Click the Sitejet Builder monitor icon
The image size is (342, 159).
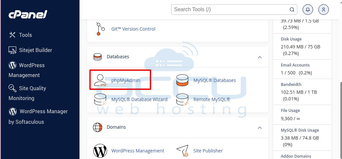(12, 50)
